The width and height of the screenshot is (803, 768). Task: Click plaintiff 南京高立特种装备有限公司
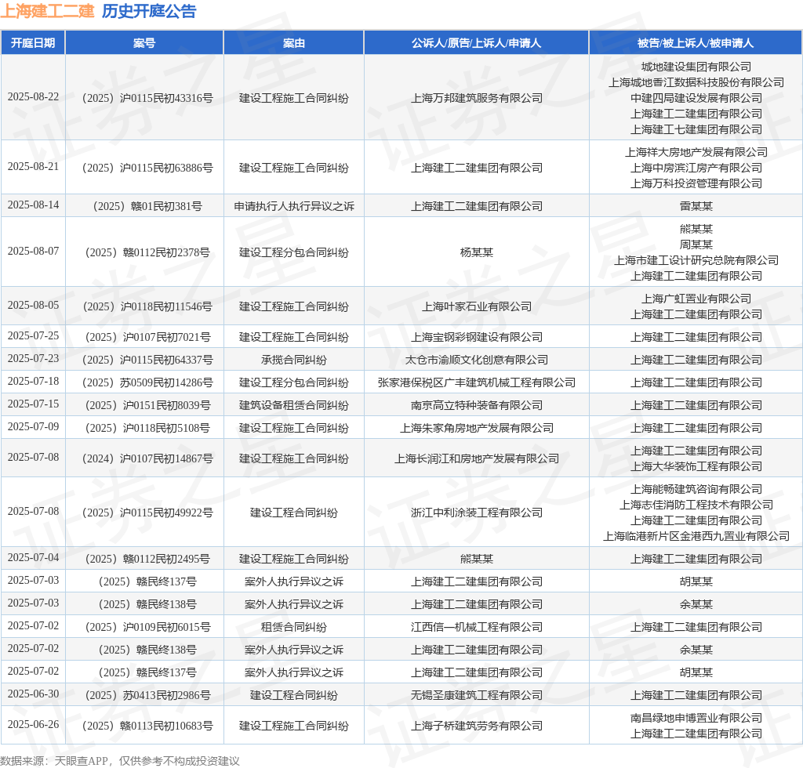(476, 405)
